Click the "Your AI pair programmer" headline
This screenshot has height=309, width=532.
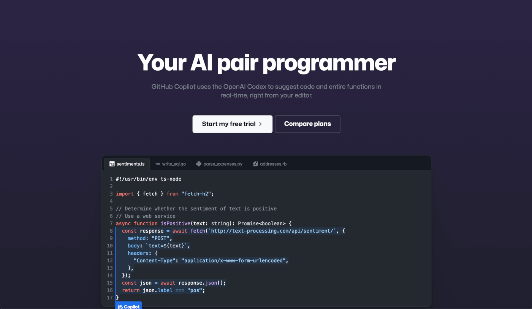click(266, 63)
